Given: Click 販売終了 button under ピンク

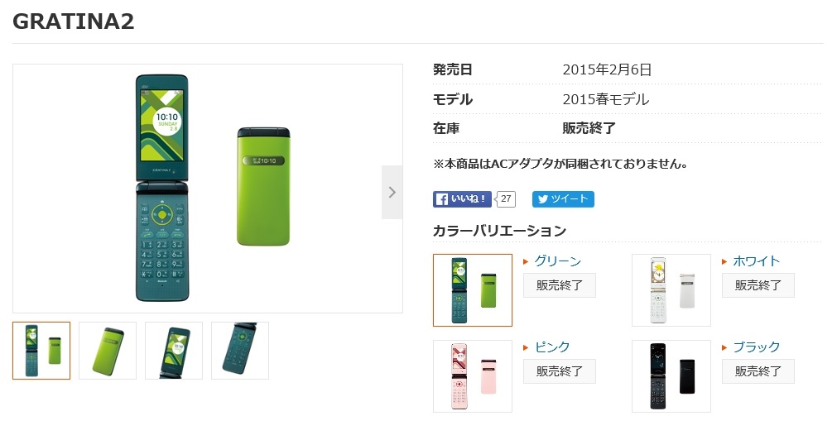Looking at the screenshot, I should tap(560, 372).
